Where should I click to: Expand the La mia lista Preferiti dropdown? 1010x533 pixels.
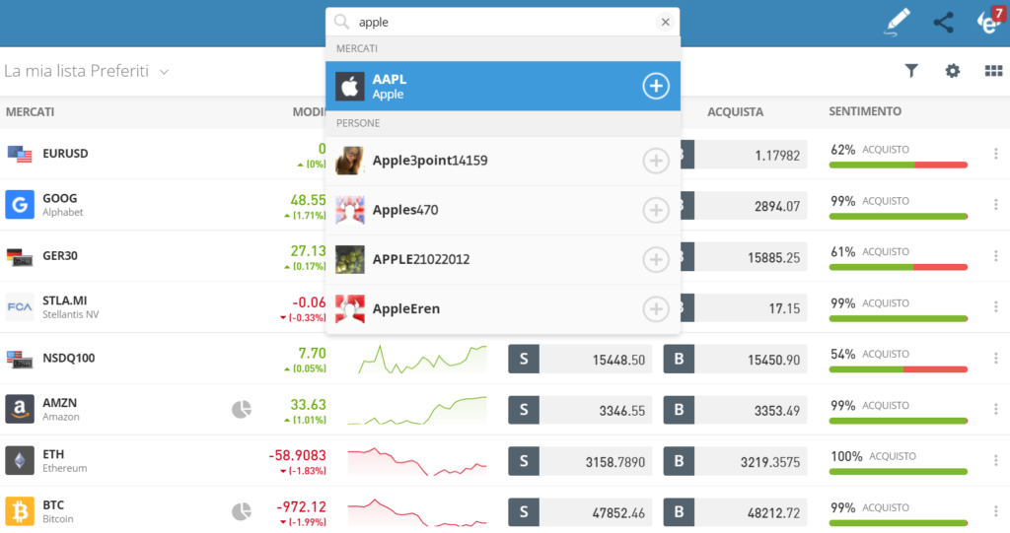click(87, 71)
